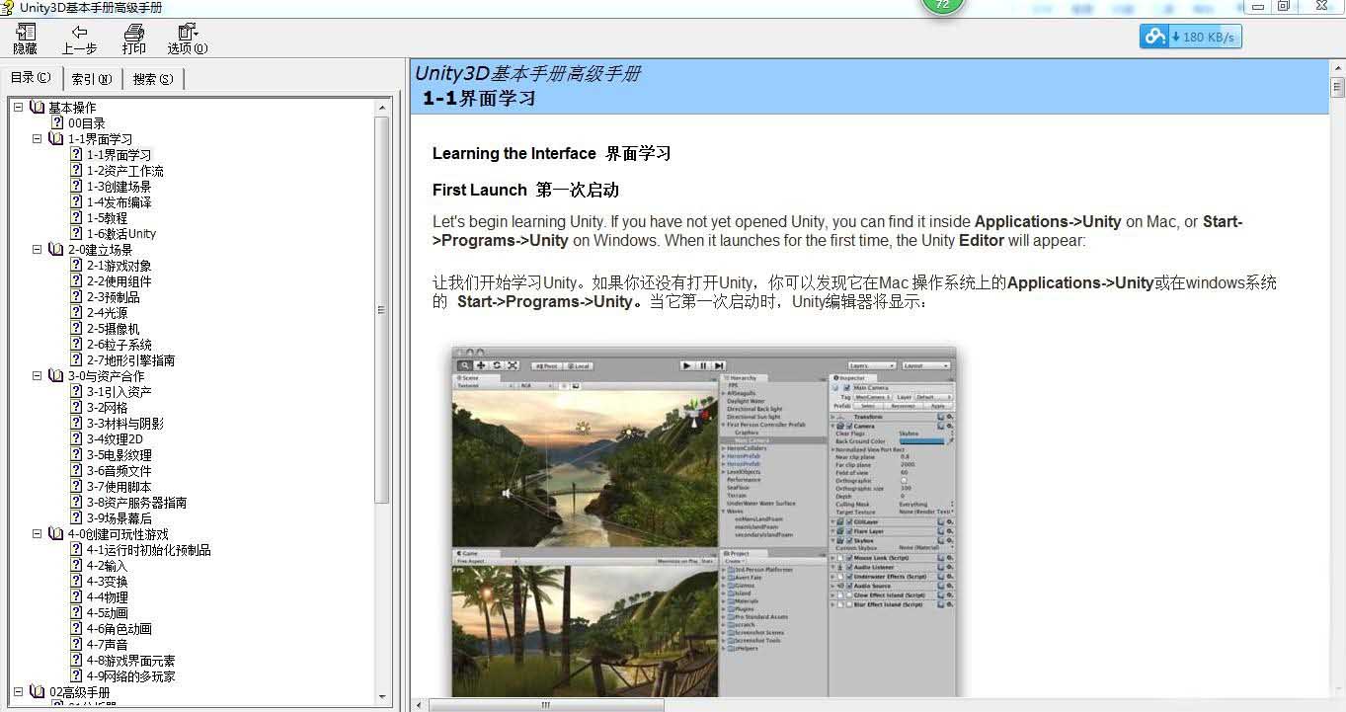Click the page icon beside 1-3创建场景
This screenshot has width=1346, height=712.
pos(76,186)
